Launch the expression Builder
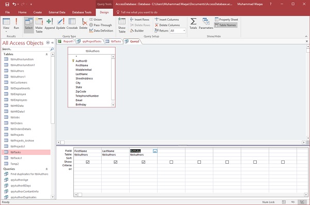 pyautogui.click(x=137, y=30)
